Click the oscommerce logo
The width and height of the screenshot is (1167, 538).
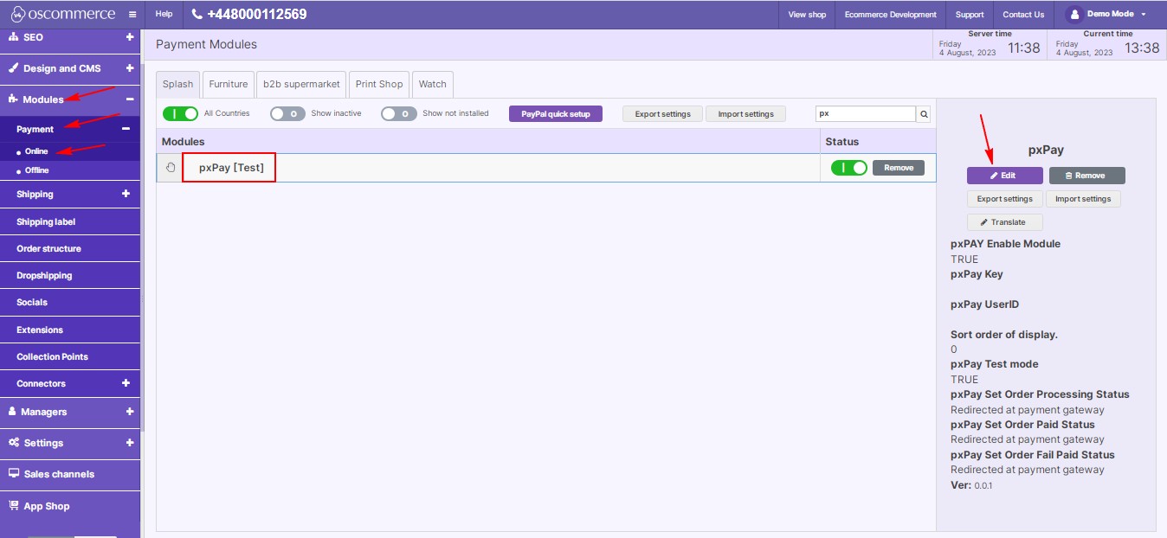click(61, 14)
